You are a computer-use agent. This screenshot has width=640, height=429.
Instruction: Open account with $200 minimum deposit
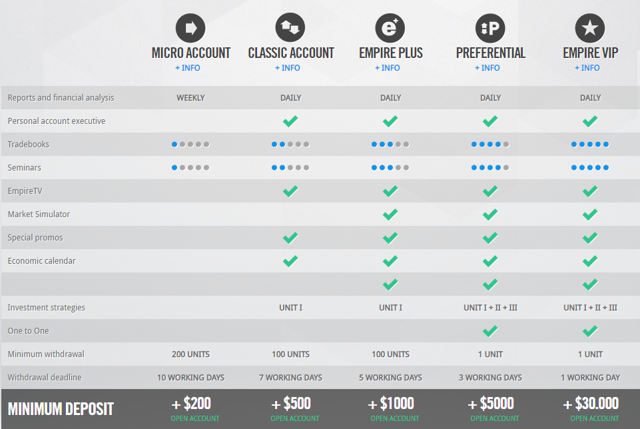click(195, 418)
